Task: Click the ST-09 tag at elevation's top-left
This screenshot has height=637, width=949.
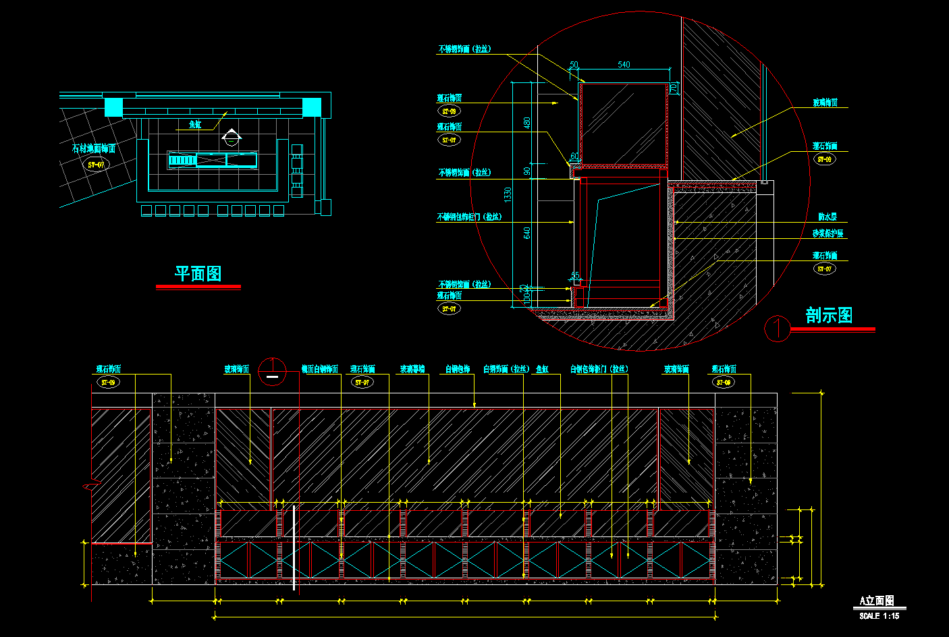Action: [x=108, y=383]
